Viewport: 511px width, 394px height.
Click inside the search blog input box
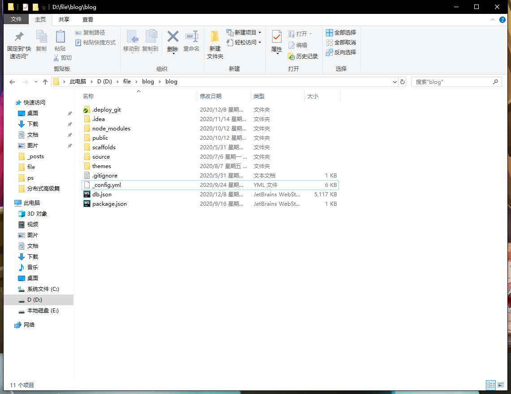point(453,82)
